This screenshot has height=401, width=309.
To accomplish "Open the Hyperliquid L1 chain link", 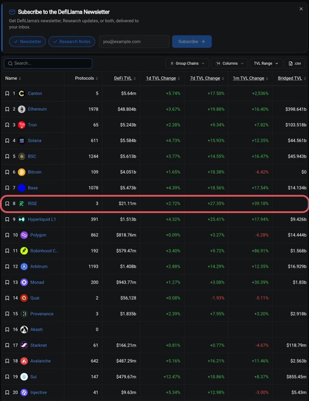I will [42, 219].
